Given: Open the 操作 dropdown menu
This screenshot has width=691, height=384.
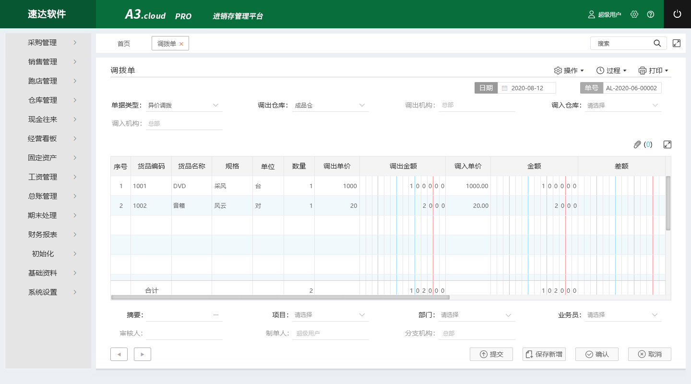Looking at the screenshot, I should point(569,71).
